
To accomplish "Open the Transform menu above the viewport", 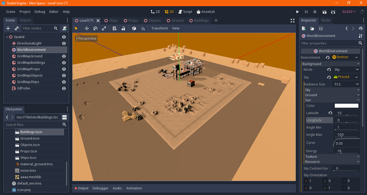I will point(160,28).
